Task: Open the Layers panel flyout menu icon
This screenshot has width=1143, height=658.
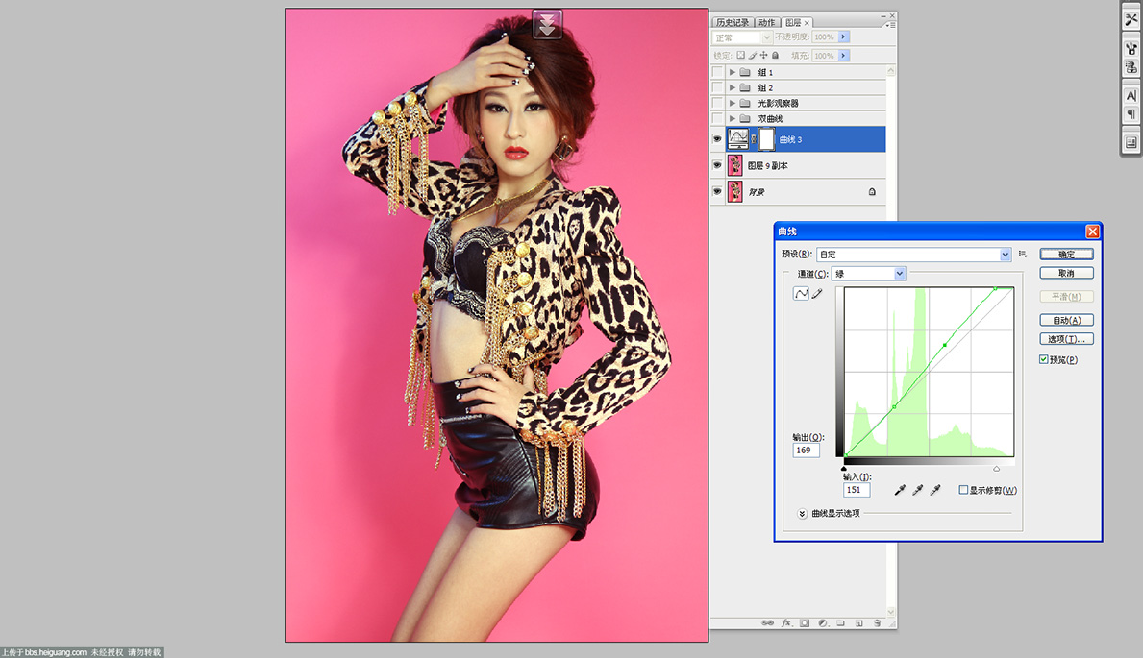Action: point(891,25)
